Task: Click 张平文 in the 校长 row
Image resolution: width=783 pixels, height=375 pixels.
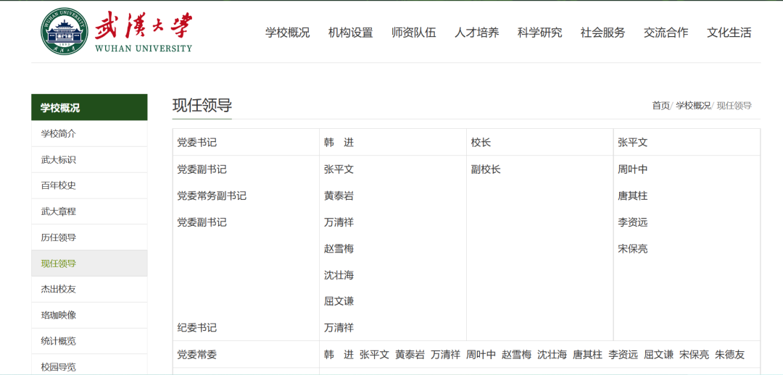Action: pos(633,143)
